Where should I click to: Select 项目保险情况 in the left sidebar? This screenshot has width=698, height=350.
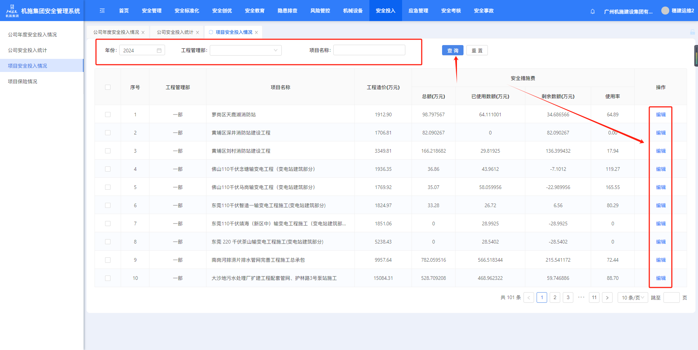coord(23,81)
